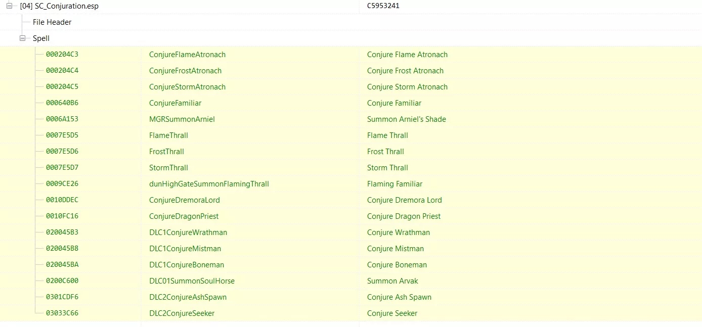Select FormID 020045BA
702x327 pixels.
click(62, 265)
